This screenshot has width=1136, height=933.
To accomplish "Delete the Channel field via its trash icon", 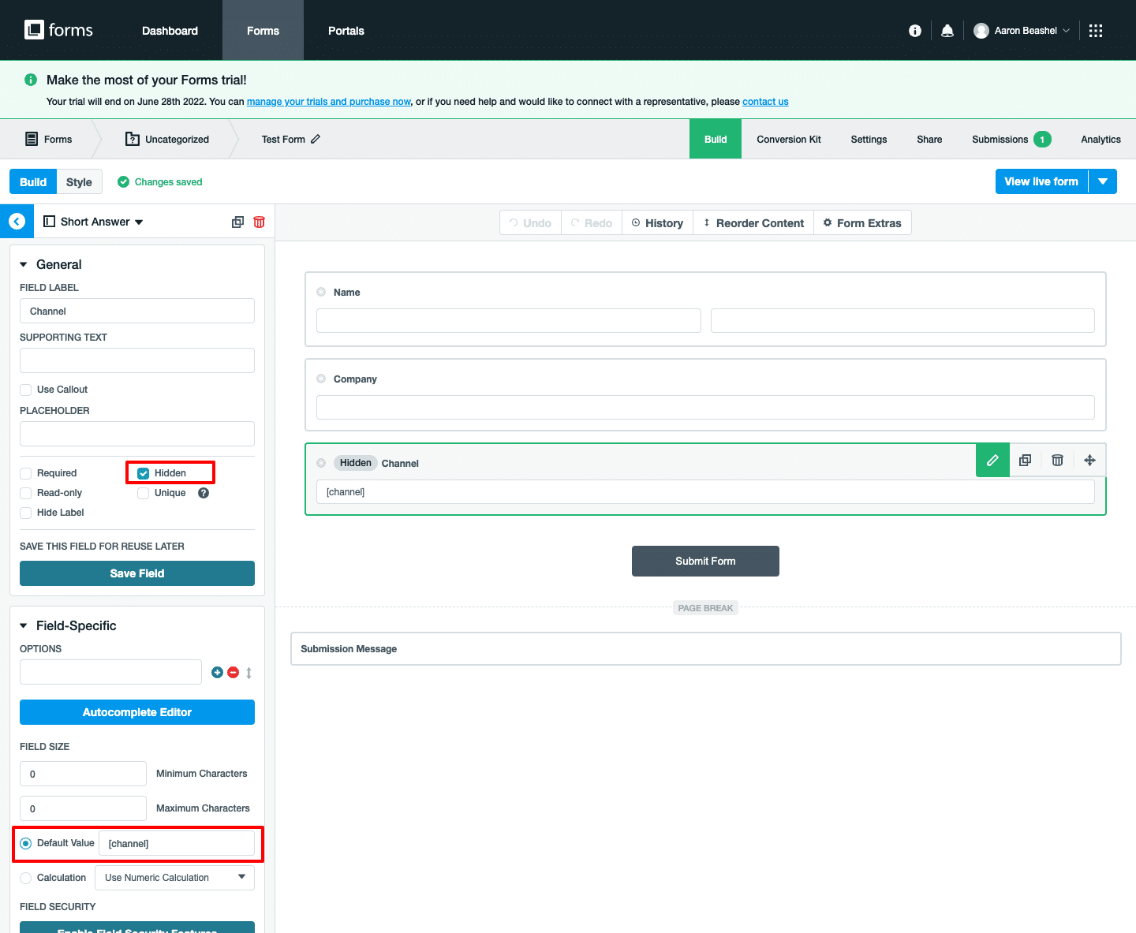I will coord(1057,460).
